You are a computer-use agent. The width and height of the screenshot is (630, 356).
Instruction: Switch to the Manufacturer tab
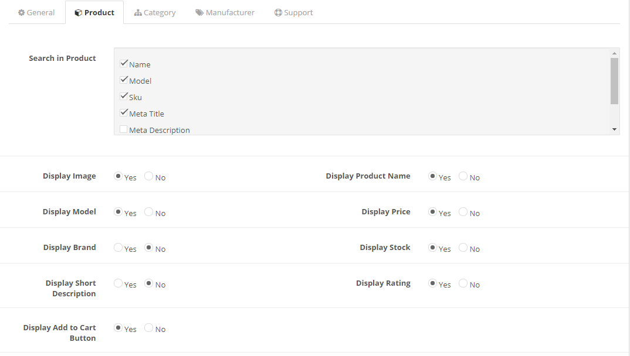(225, 12)
